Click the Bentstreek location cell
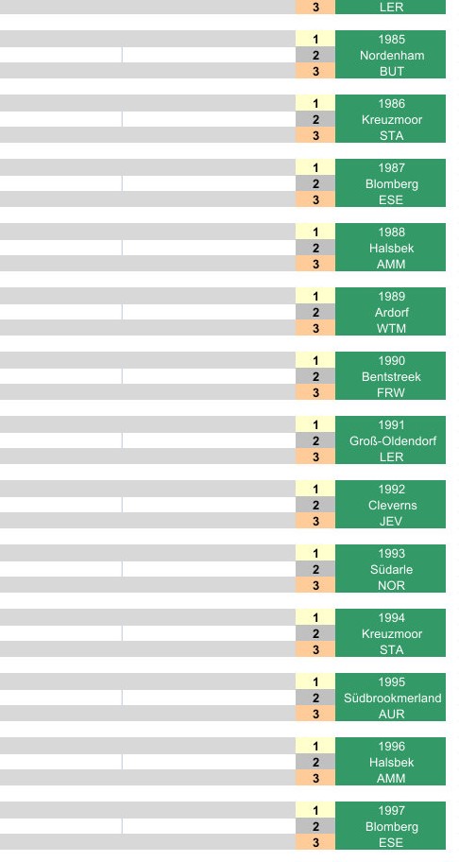 [x=390, y=376]
